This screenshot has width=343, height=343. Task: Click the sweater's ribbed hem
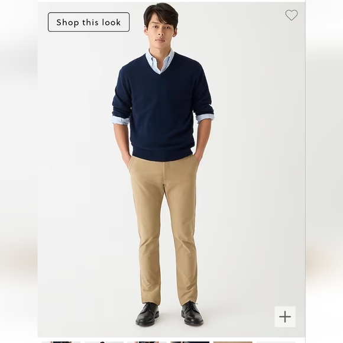pyautogui.click(x=162, y=154)
